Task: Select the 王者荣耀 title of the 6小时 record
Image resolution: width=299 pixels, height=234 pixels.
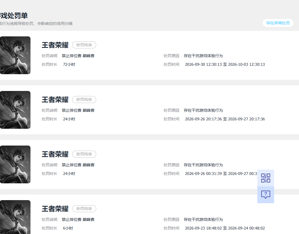Action: tap(55, 209)
